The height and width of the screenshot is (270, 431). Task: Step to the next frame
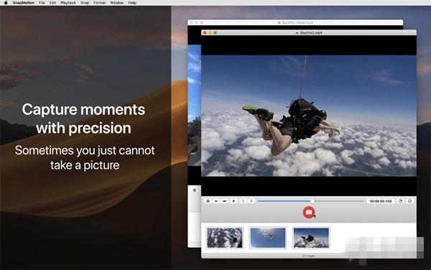pos(251,201)
